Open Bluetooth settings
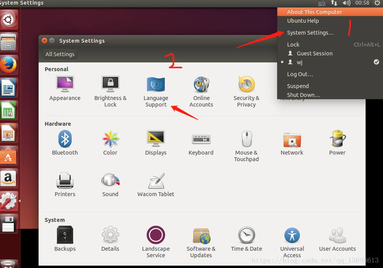 click(x=65, y=143)
